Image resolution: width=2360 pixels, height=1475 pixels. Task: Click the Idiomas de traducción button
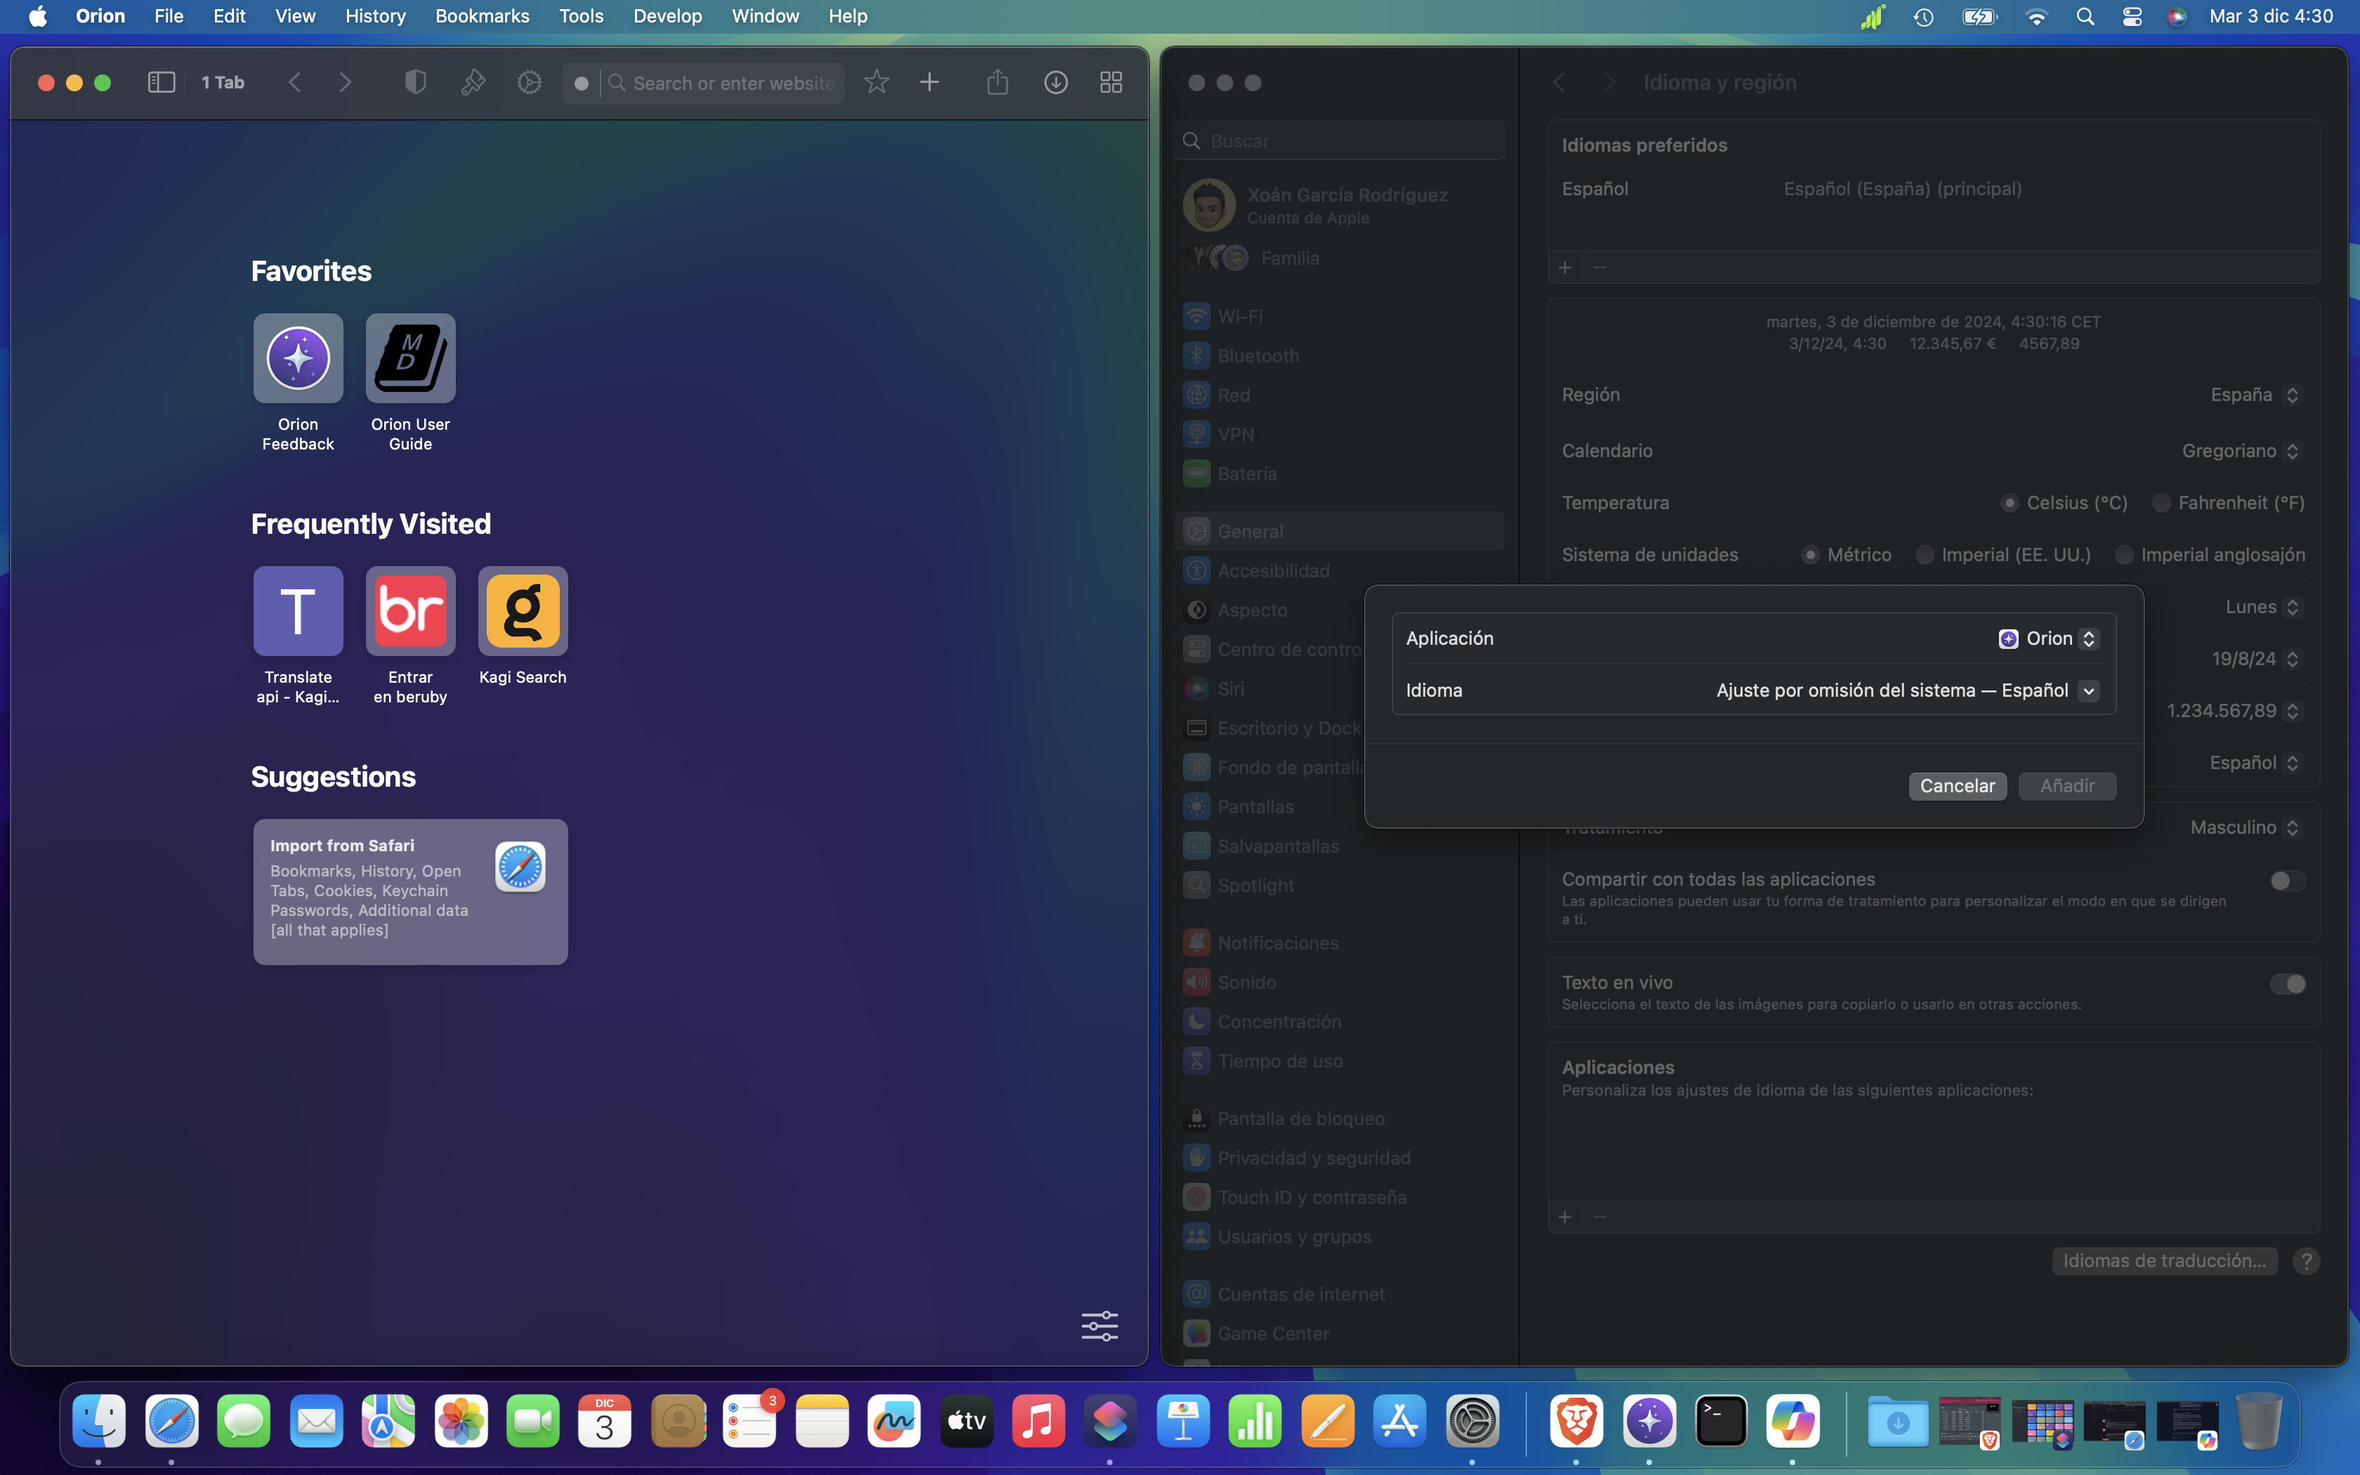[x=2163, y=1261]
